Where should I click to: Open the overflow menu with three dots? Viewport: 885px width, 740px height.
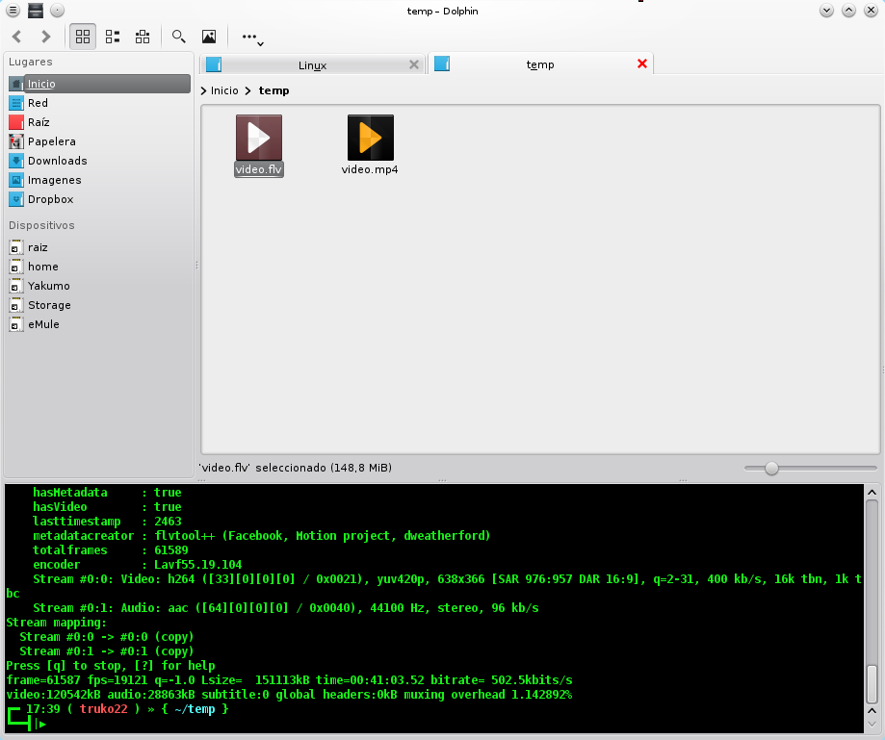248,38
